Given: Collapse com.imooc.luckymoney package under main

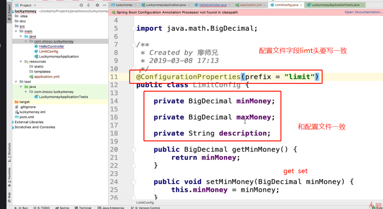Looking at the screenshot, I should (x=26, y=41).
